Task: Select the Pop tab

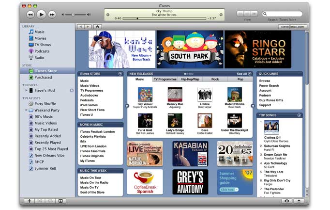Action: [240, 79]
